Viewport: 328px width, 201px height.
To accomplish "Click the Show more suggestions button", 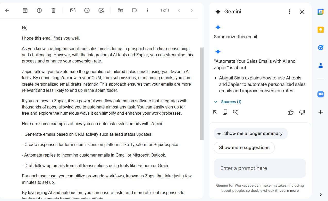I will point(244,148).
